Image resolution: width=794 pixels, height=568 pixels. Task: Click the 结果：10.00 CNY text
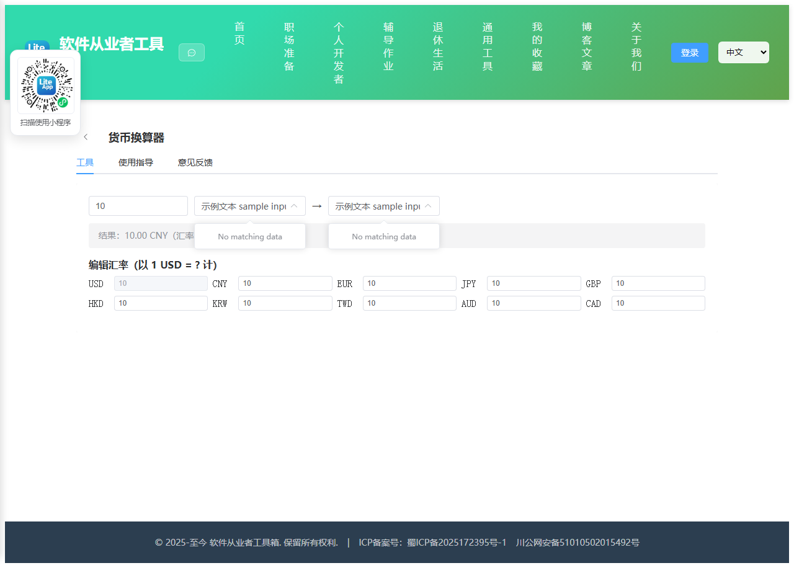(x=133, y=236)
